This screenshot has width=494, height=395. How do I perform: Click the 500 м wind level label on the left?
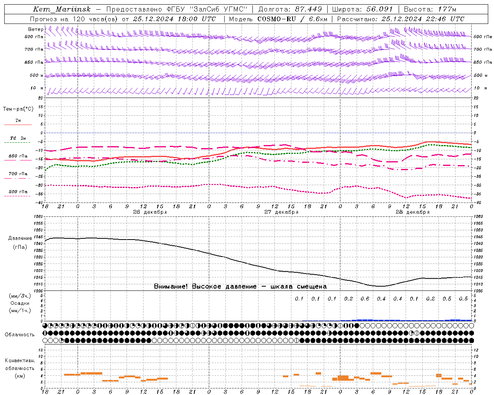tap(37, 75)
